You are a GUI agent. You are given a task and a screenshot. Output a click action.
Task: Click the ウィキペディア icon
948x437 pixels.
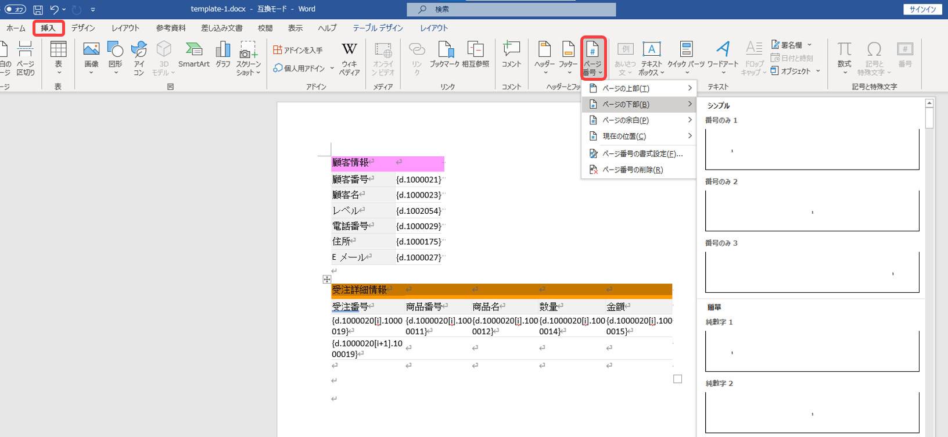pyautogui.click(x=349, y=58)
